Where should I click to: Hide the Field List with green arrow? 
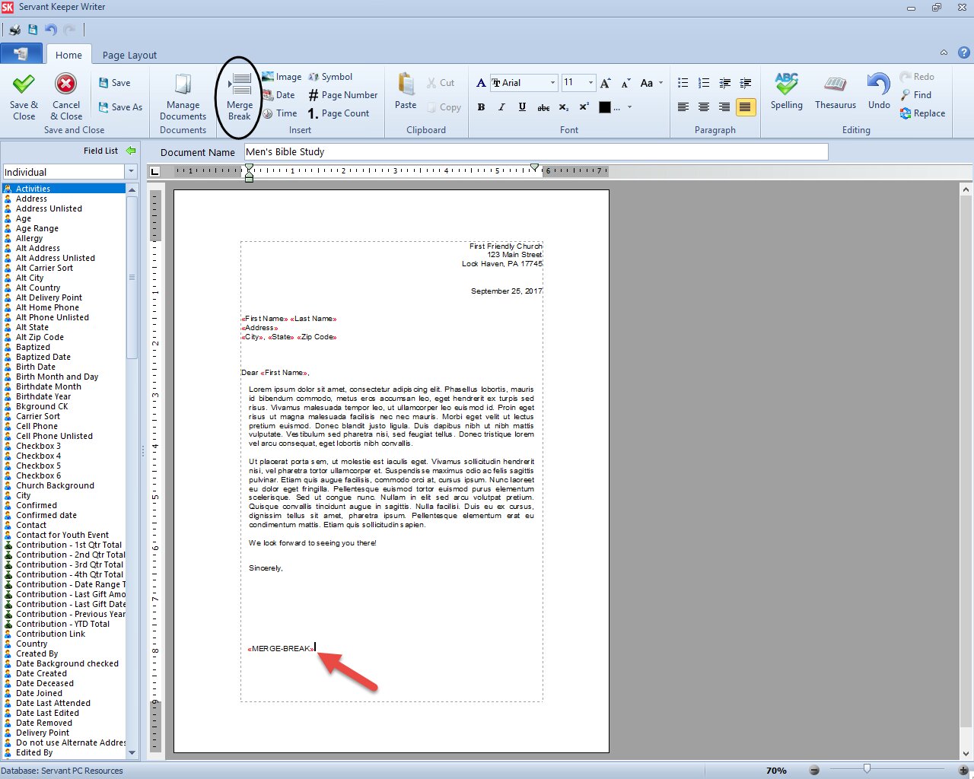pyautogui.click(x=131, y=151)
